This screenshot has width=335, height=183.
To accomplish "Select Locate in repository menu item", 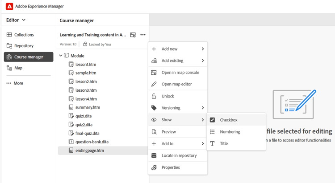I will [x=179, y=155].
